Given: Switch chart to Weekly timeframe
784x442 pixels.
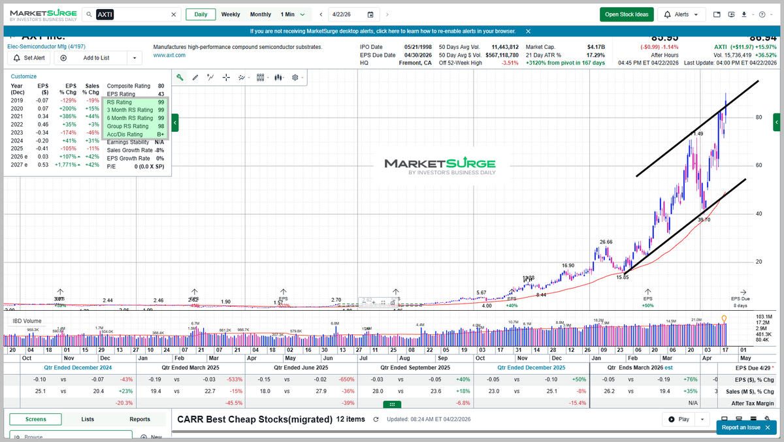Looking at the screenshot, I should tap(230, 14).
